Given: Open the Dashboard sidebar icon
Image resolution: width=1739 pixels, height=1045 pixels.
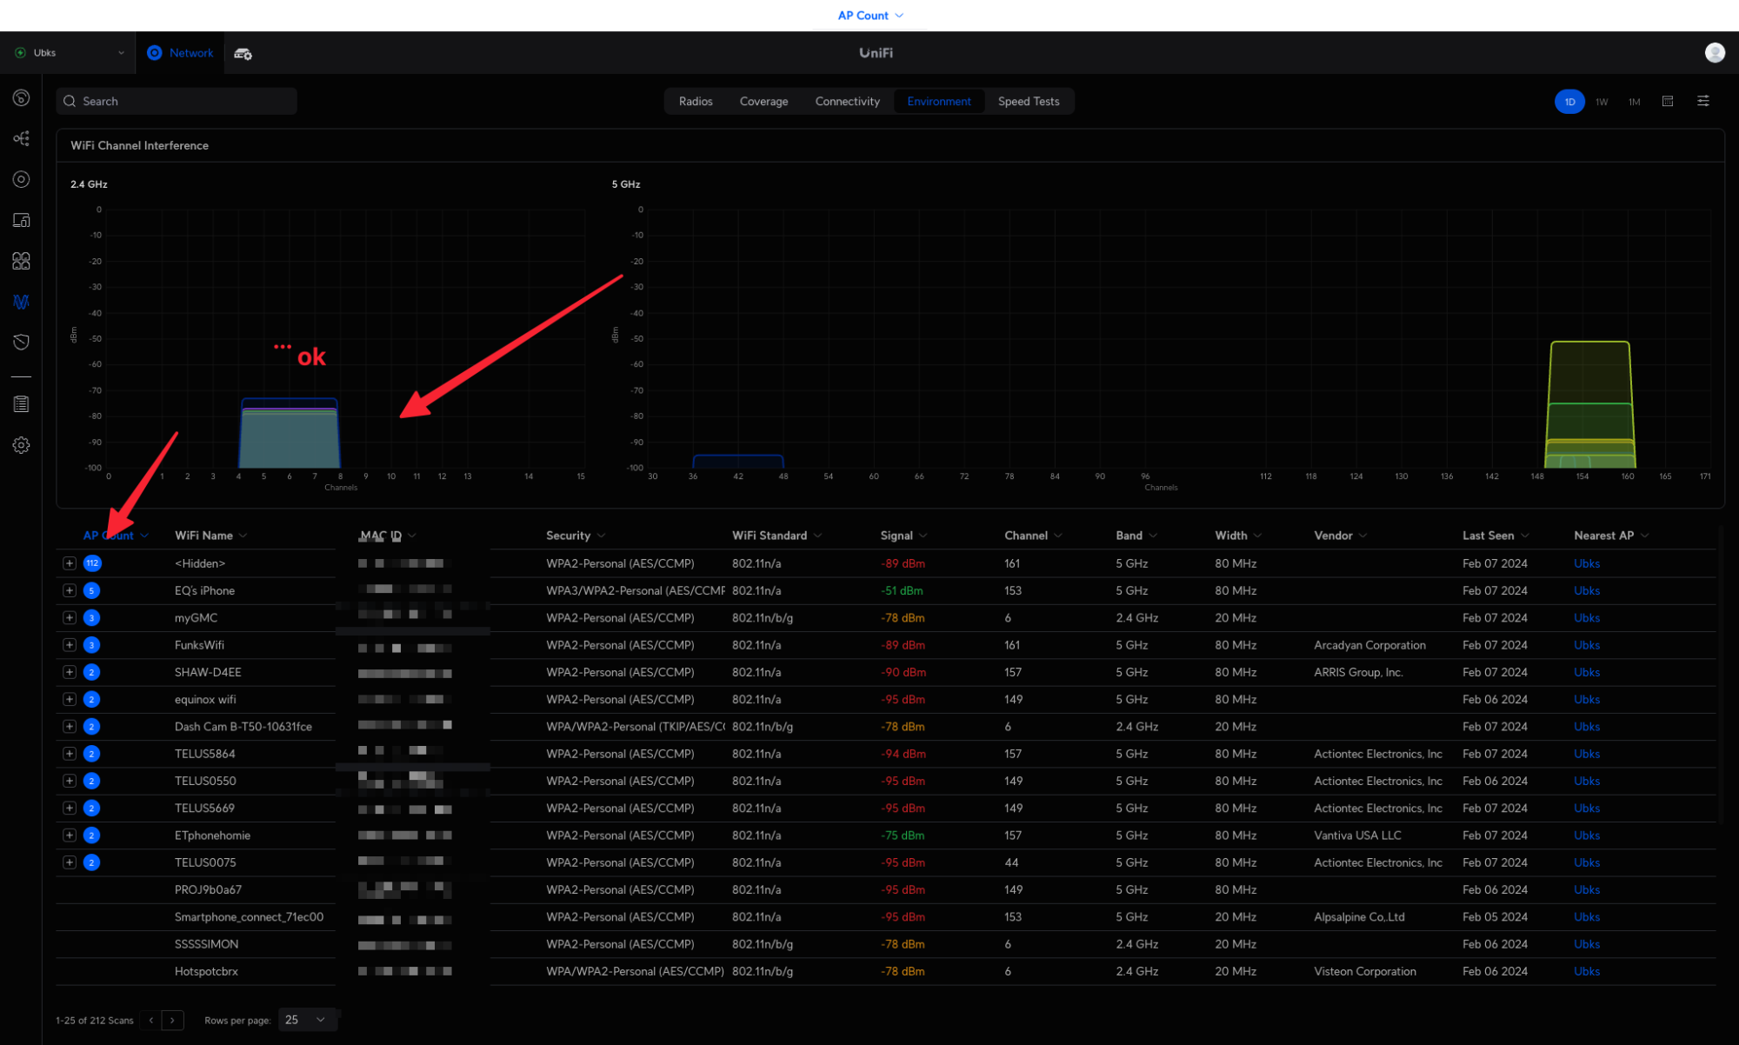Looking at the screenshot, I should (22, 98).
